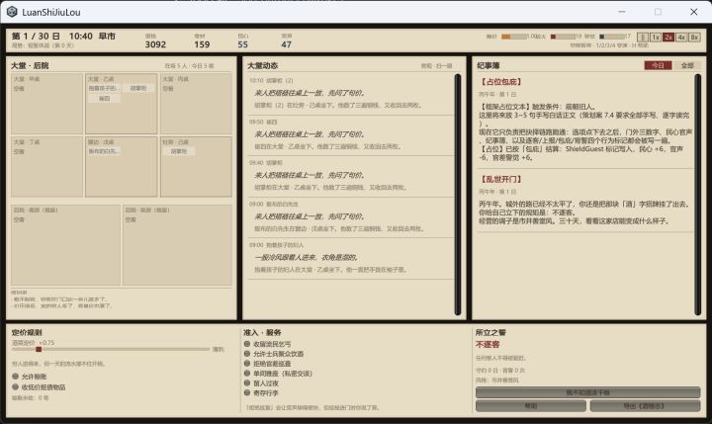Click the 胡掌柜 guest chip at 己桌
Image resolution: width=712 pixels, height=424 pixels.
(x=179, y=151)
